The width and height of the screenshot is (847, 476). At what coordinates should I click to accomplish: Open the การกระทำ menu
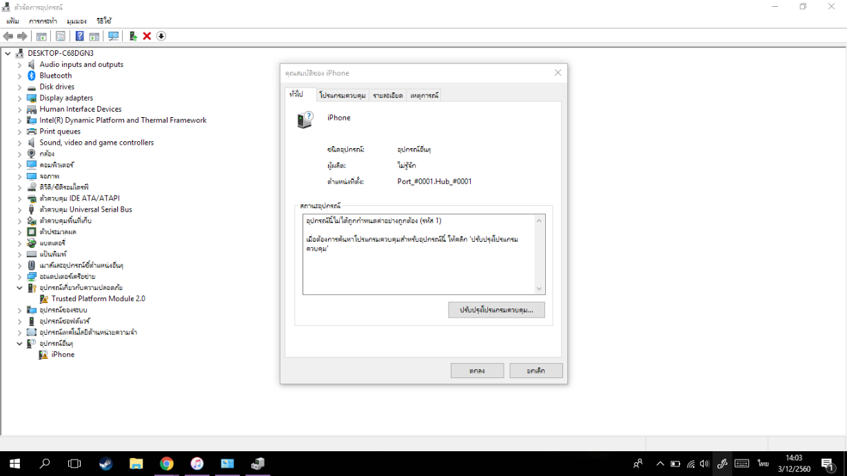pos(43,21)
